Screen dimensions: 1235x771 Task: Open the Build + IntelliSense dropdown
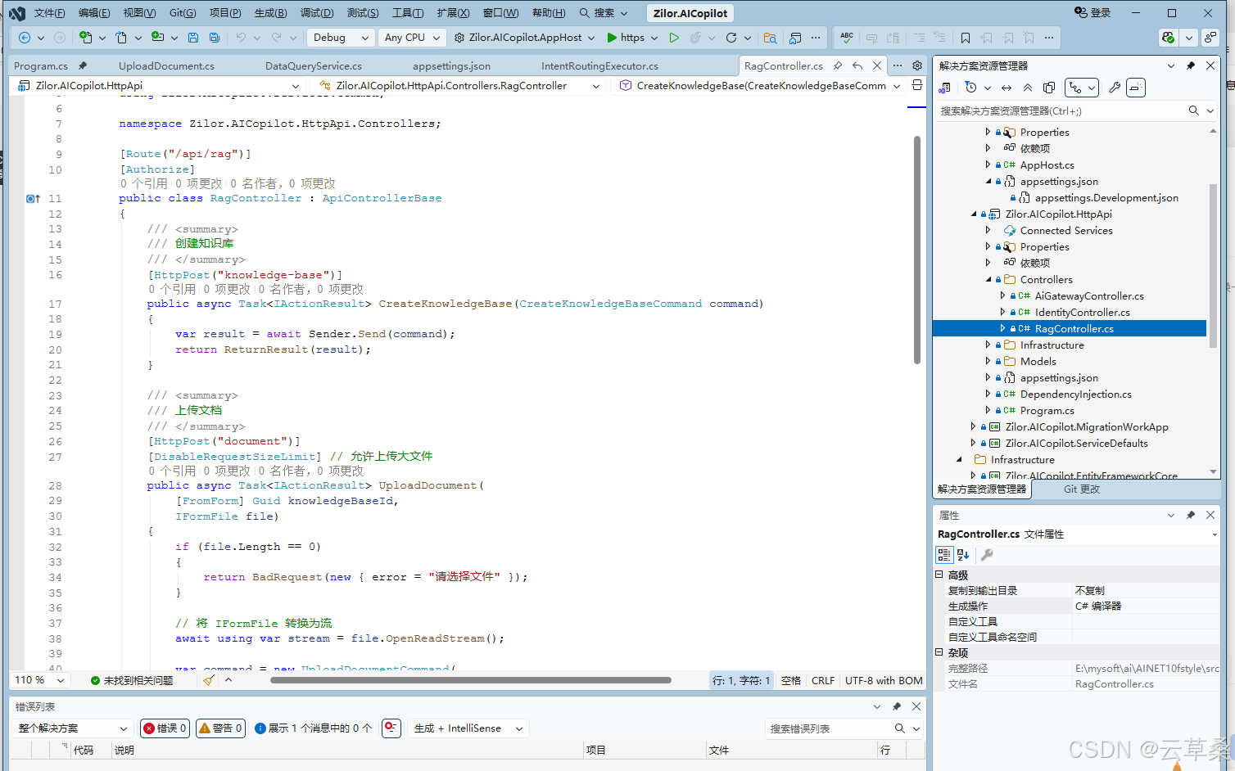click(x=468, y=728)
